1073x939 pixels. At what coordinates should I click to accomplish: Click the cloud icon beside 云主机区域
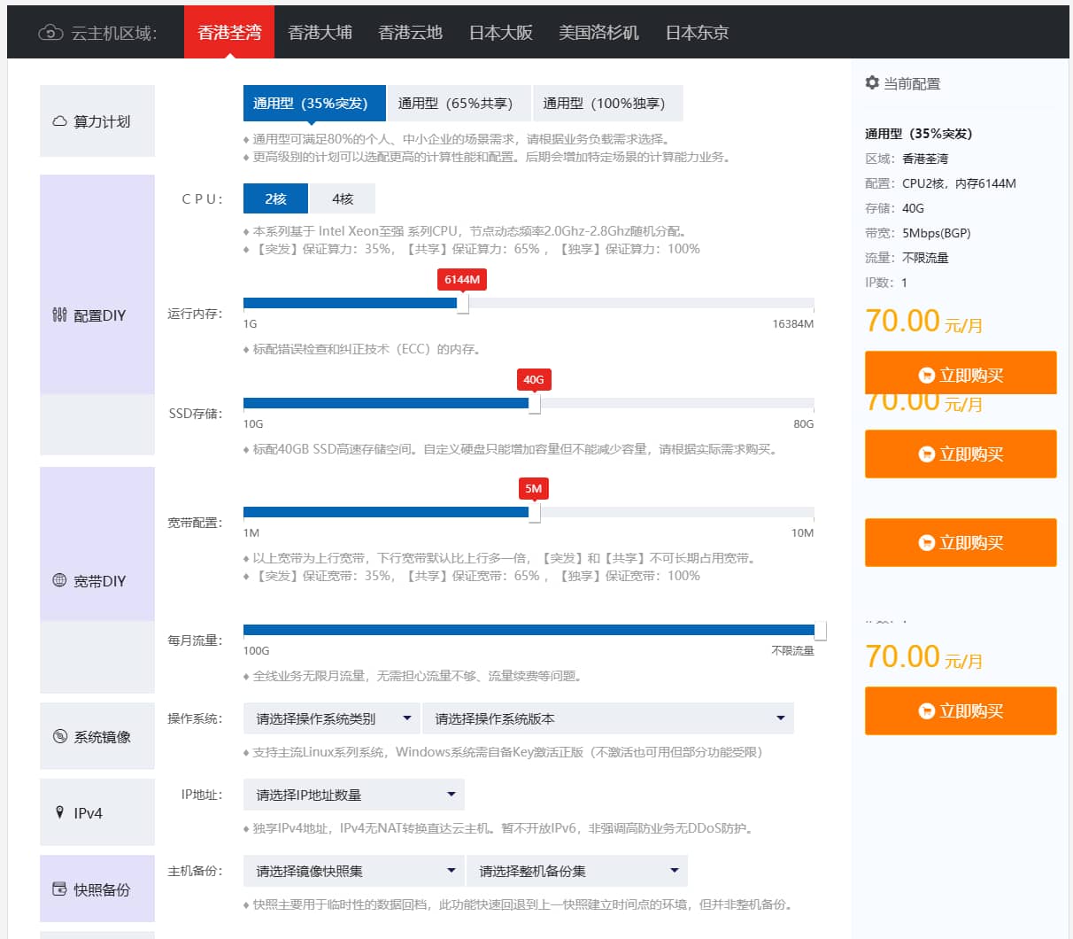tap(50, 32)
